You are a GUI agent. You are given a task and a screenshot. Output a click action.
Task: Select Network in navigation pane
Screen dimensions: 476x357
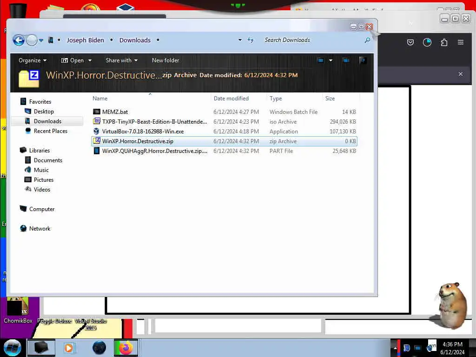pyautogui.click(x=40, y=229)
